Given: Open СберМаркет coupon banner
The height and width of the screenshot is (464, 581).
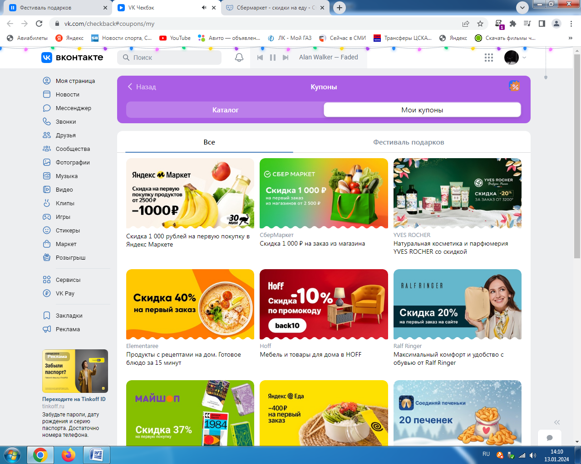Looking at the screenshot, I should 324,193.
